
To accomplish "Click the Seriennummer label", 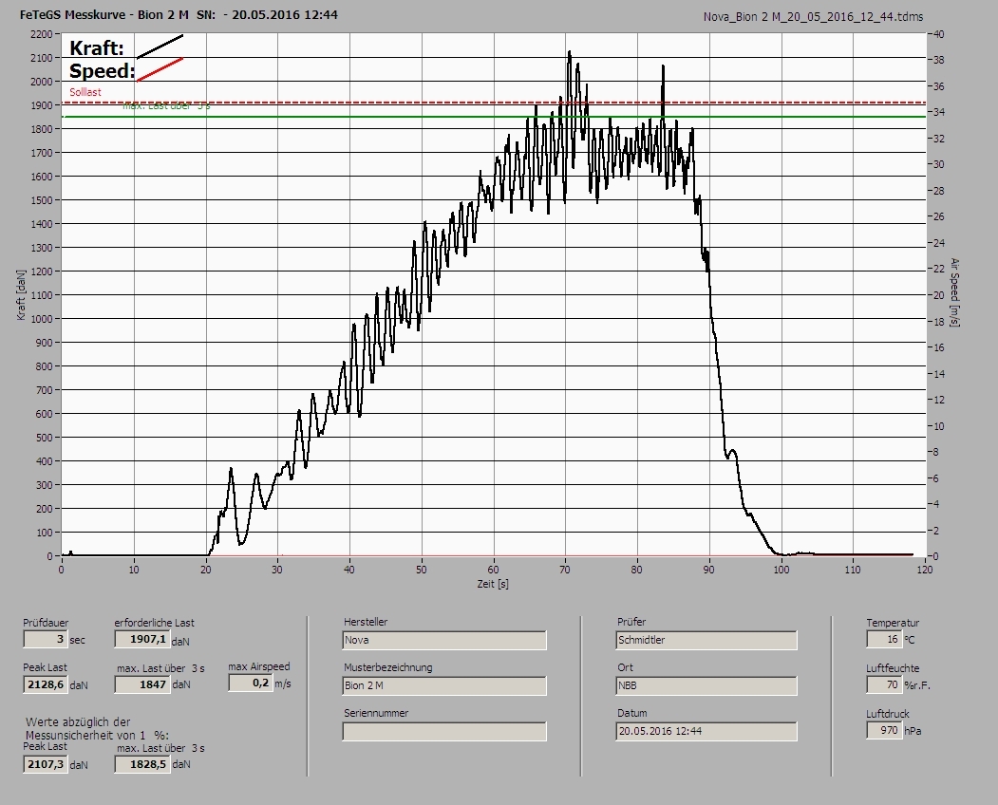I will click(376, 713).
